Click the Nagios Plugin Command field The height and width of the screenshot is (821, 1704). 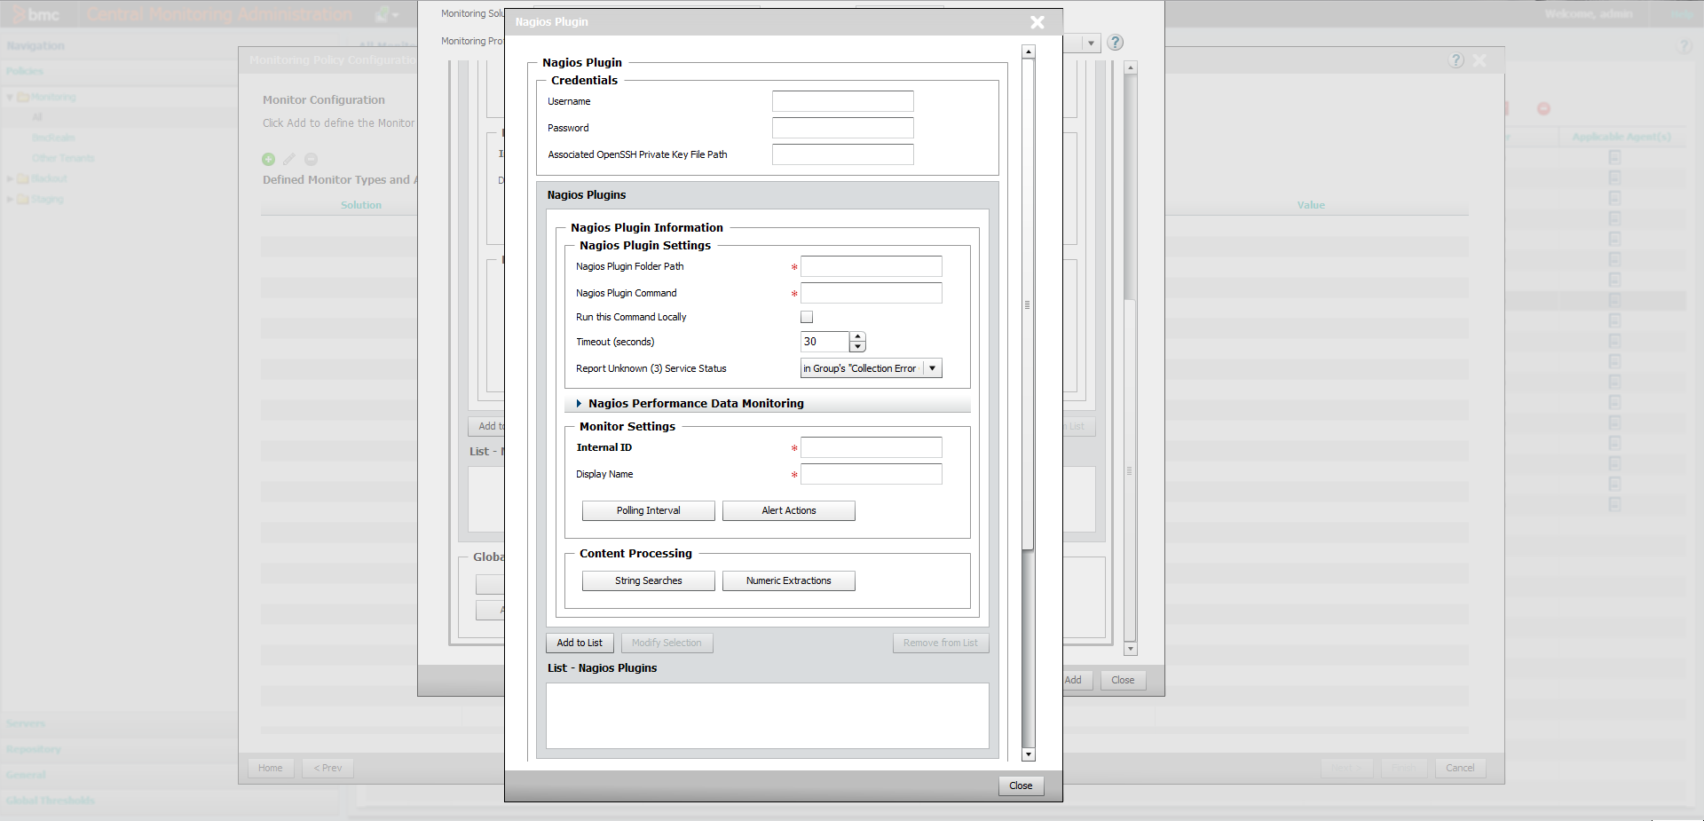point(871,293)
